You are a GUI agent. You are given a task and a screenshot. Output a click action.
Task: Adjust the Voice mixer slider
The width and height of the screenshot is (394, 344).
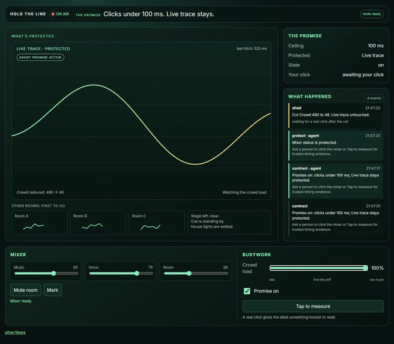point(121,273)
